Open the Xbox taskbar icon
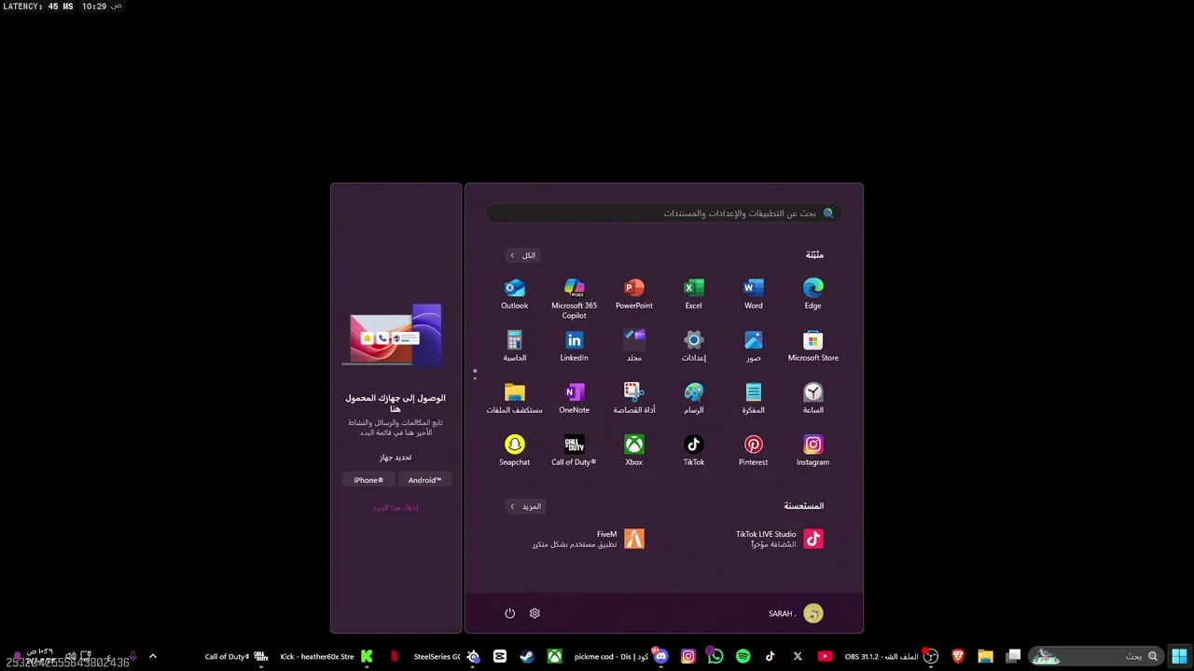Viewport: 1194px width, 671px height. [x=554, y=656]
